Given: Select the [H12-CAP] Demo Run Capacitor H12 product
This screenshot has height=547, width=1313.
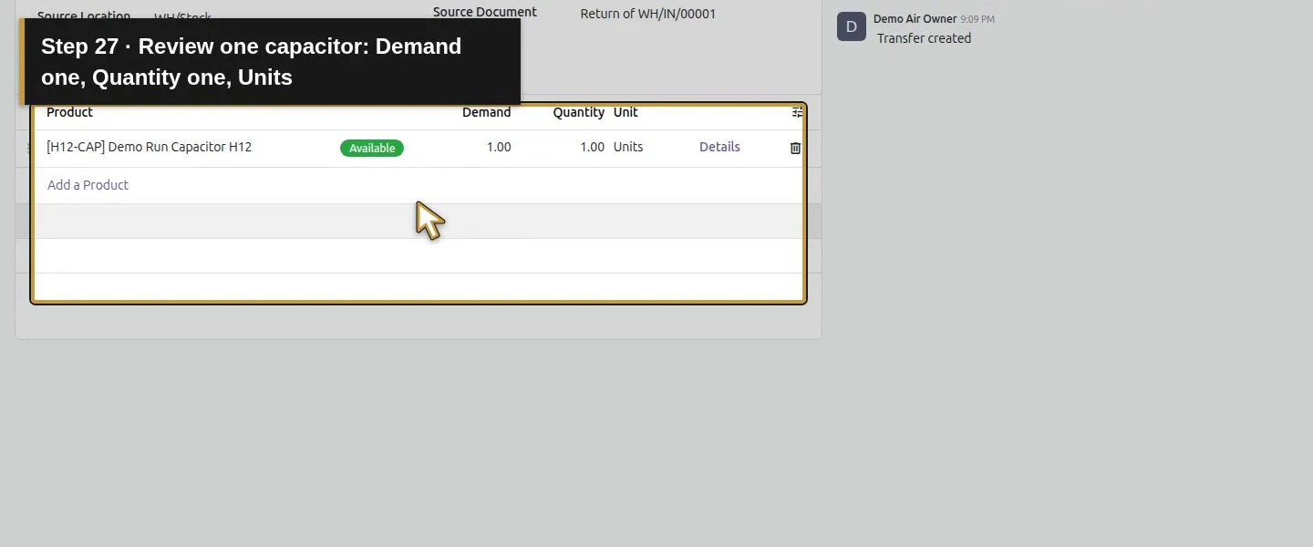Looking at the screenshot, I should click(x=149, y=147).
